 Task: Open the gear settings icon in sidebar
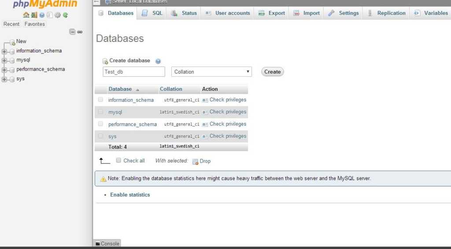(57, 15)
